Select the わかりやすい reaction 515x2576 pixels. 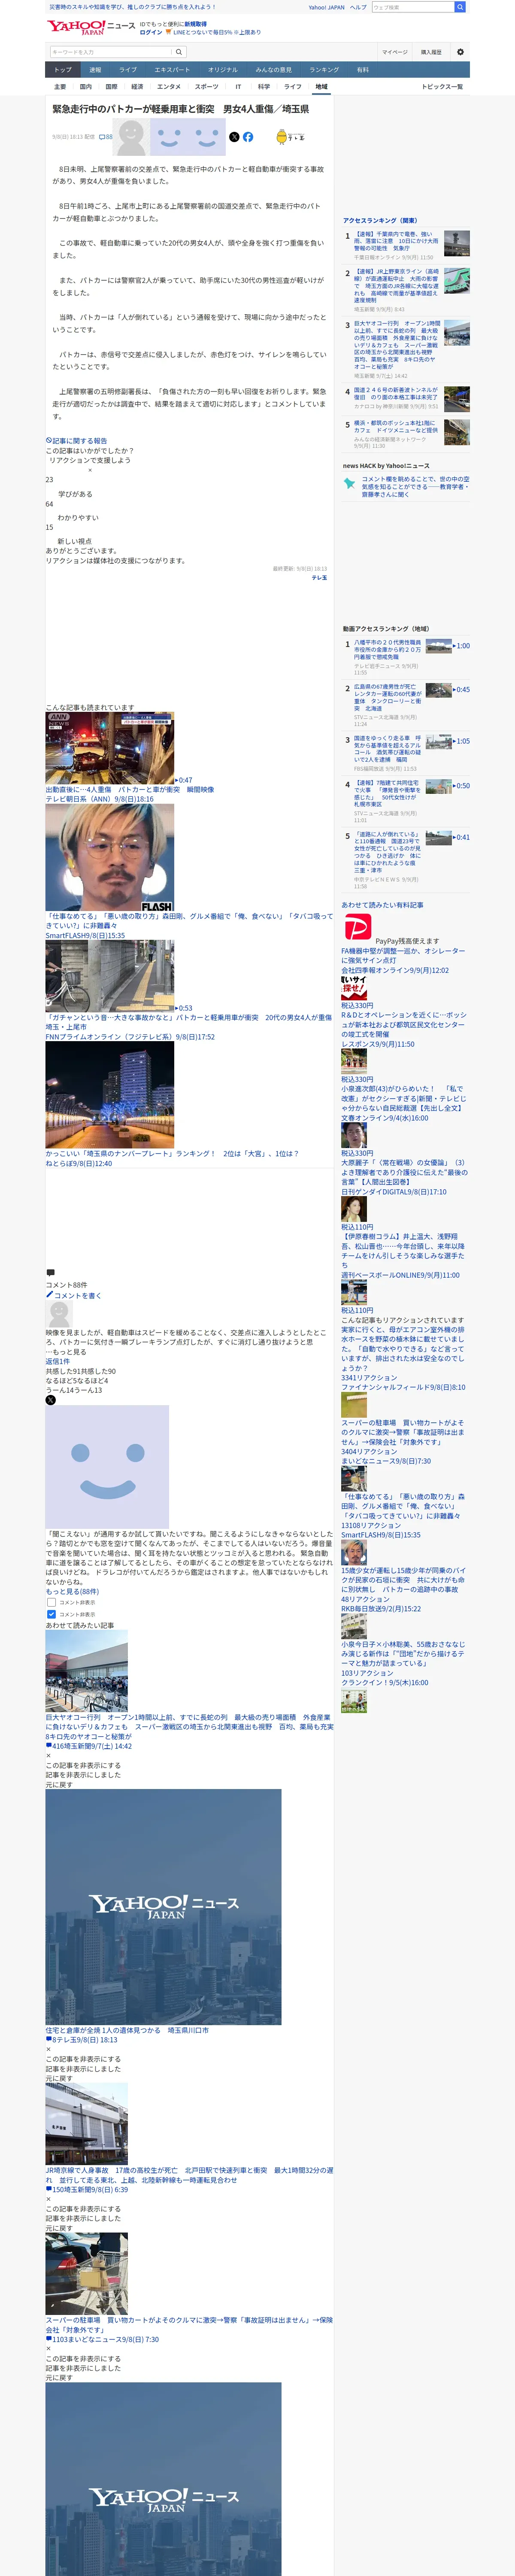click(x=78, y=518)
